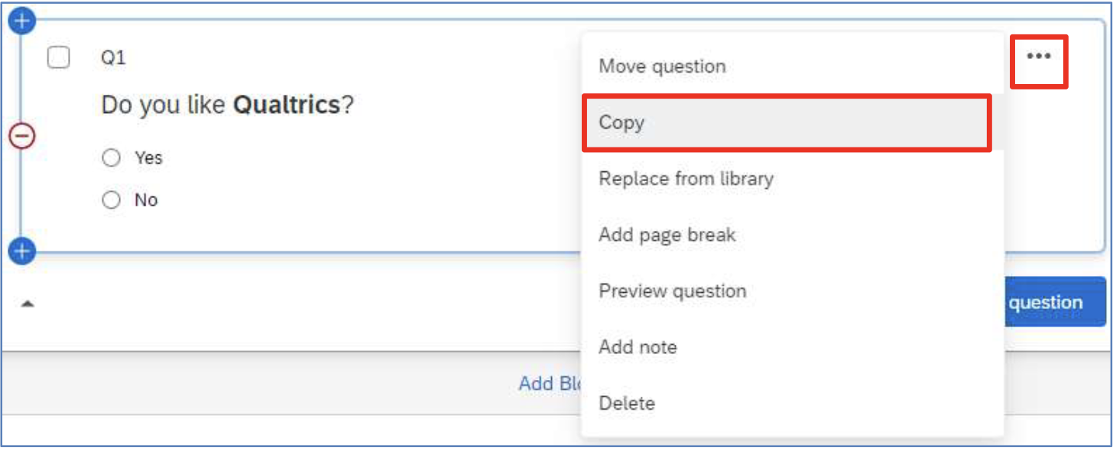Click the Yes answer choice text
This screenshot has width=1113, height=451.
(148, 157)
